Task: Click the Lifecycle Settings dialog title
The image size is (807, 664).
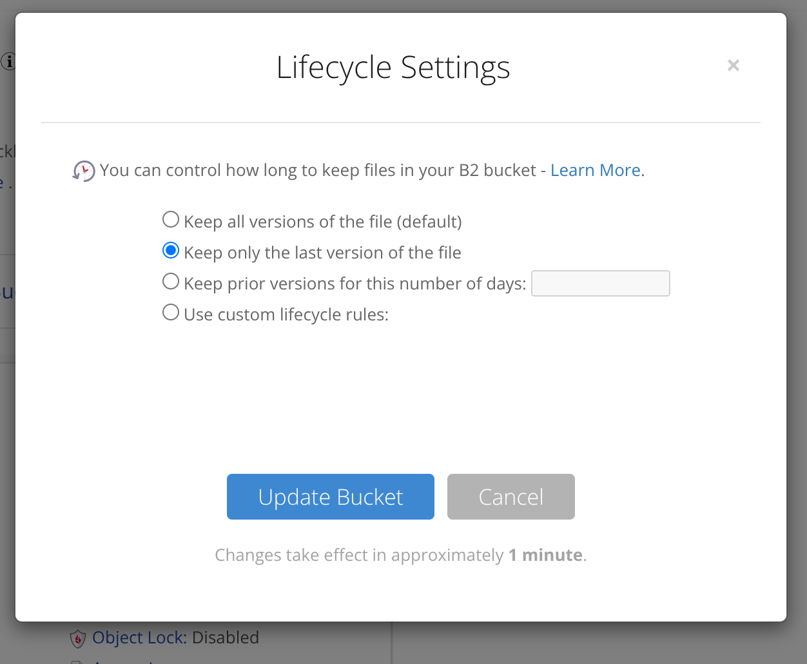Action: point(393,68)
